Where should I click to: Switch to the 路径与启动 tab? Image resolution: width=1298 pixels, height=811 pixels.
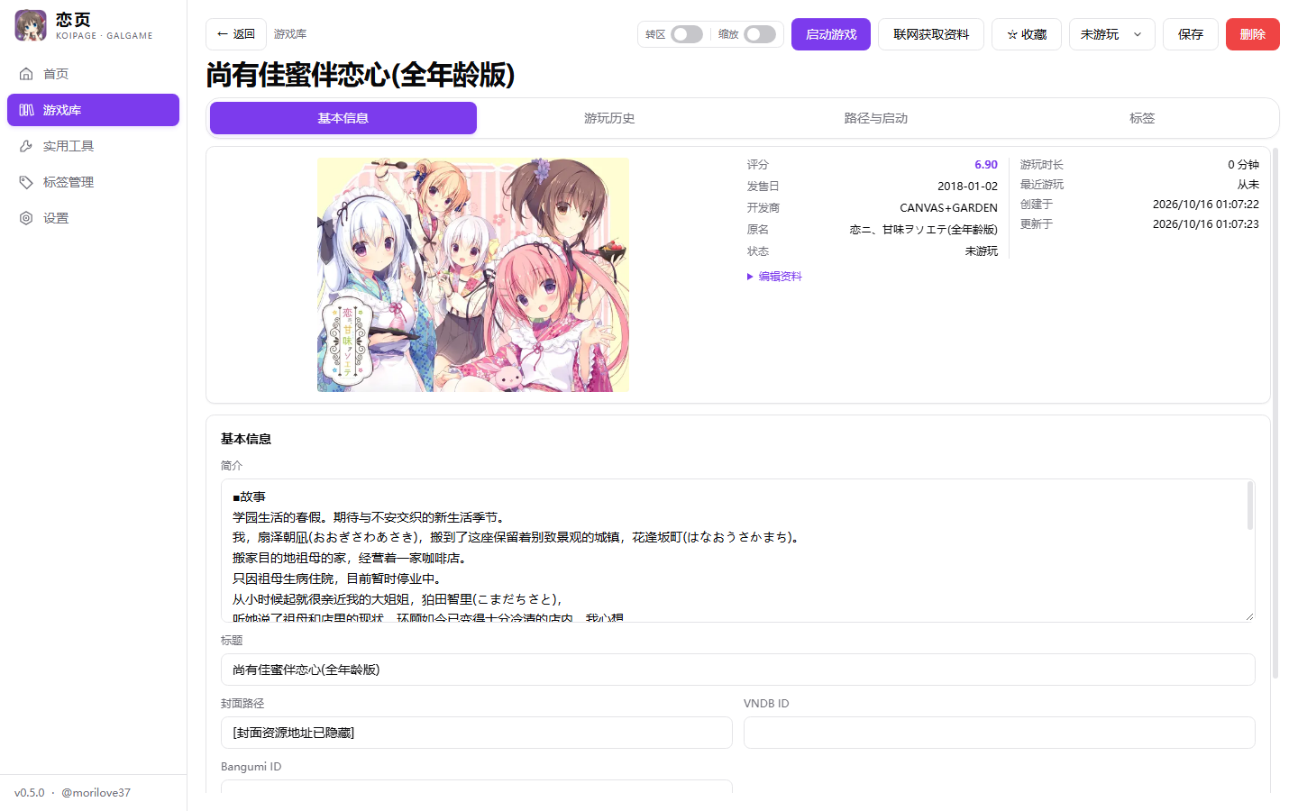pyautogui.click(x=876, y=118)
